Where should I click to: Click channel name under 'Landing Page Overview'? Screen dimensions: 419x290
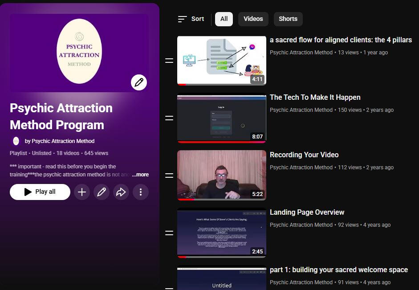pos(301,225)
